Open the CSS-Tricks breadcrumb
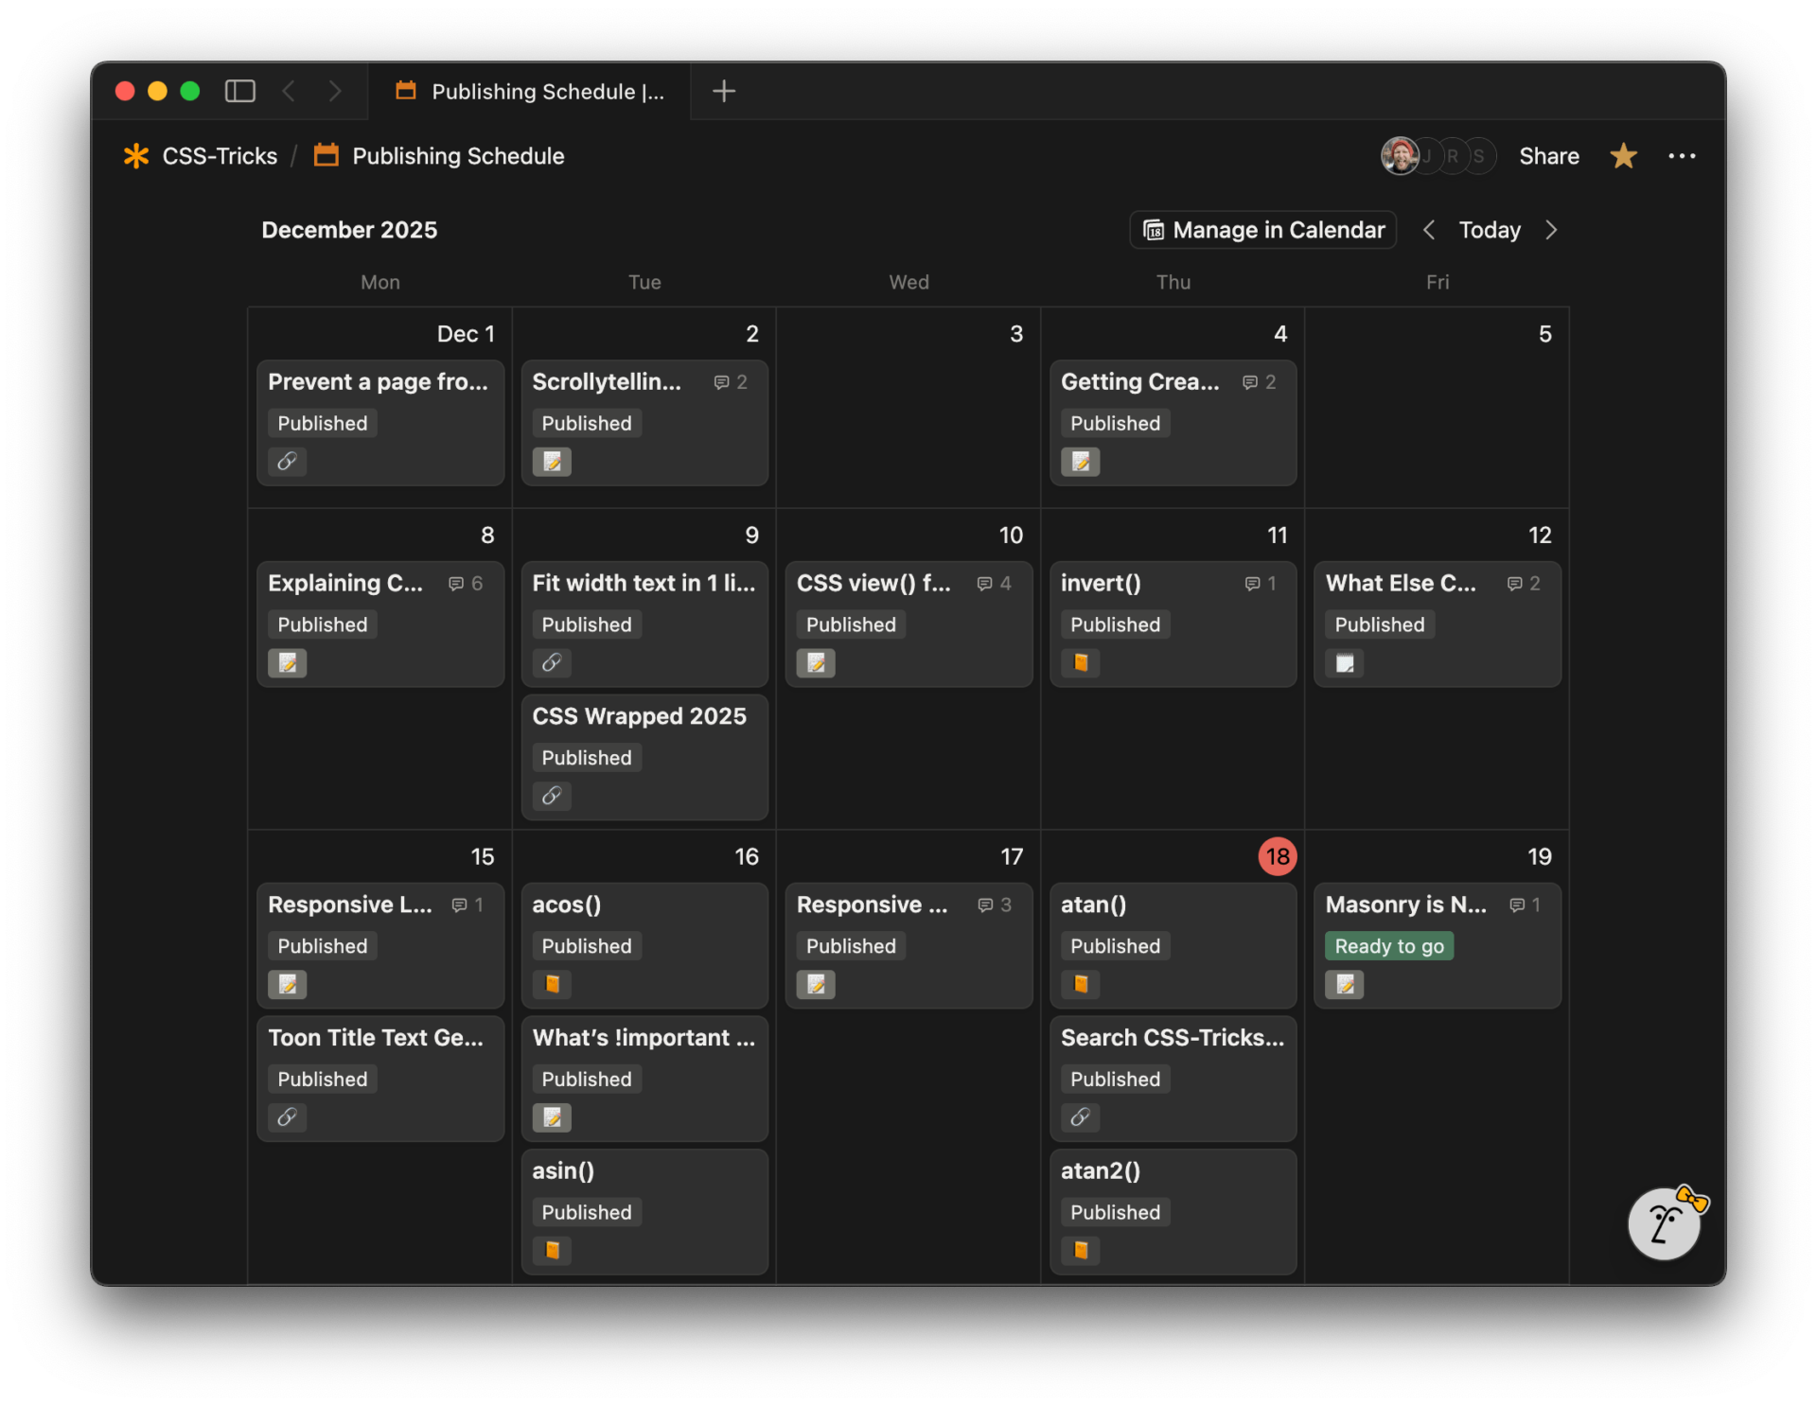1817x1406 pixels. (220, 156)
